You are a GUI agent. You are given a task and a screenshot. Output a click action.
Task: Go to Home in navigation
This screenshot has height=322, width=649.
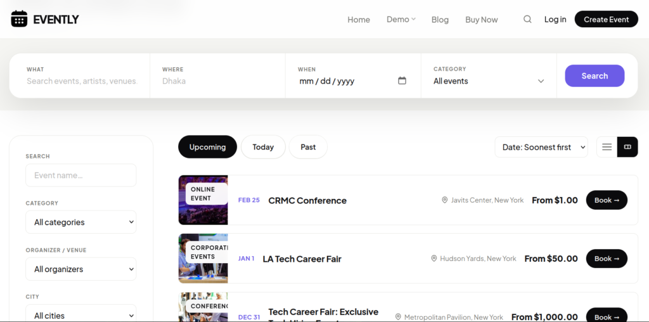point(359,20)
